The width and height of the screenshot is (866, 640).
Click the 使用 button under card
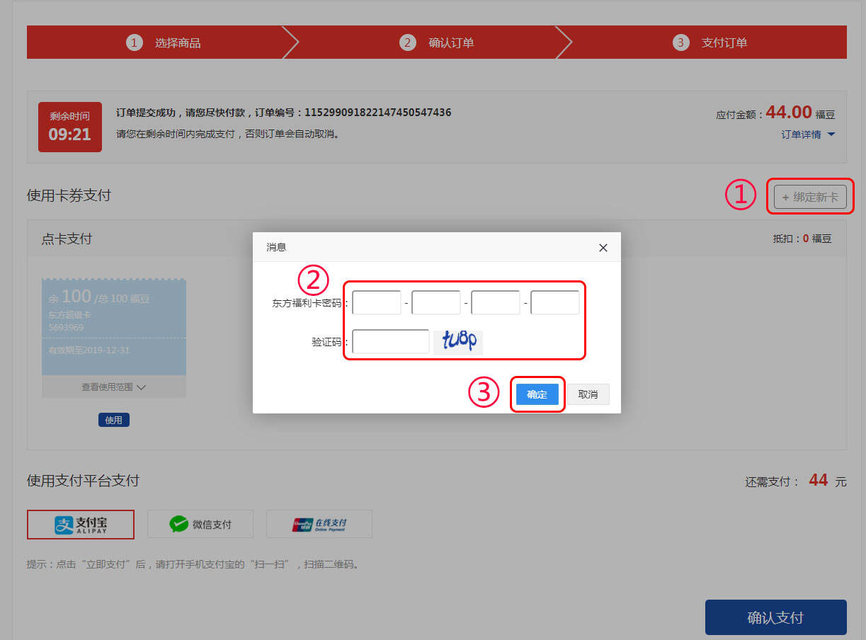[113, 420]
